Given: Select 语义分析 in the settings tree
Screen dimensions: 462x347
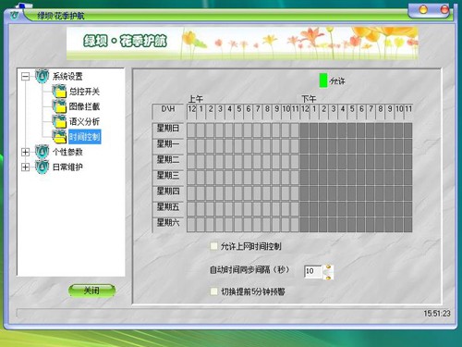Looking at the screenshot, I should [84, 121].
